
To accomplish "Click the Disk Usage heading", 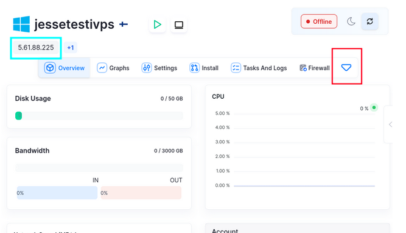I will coord(33,99).
